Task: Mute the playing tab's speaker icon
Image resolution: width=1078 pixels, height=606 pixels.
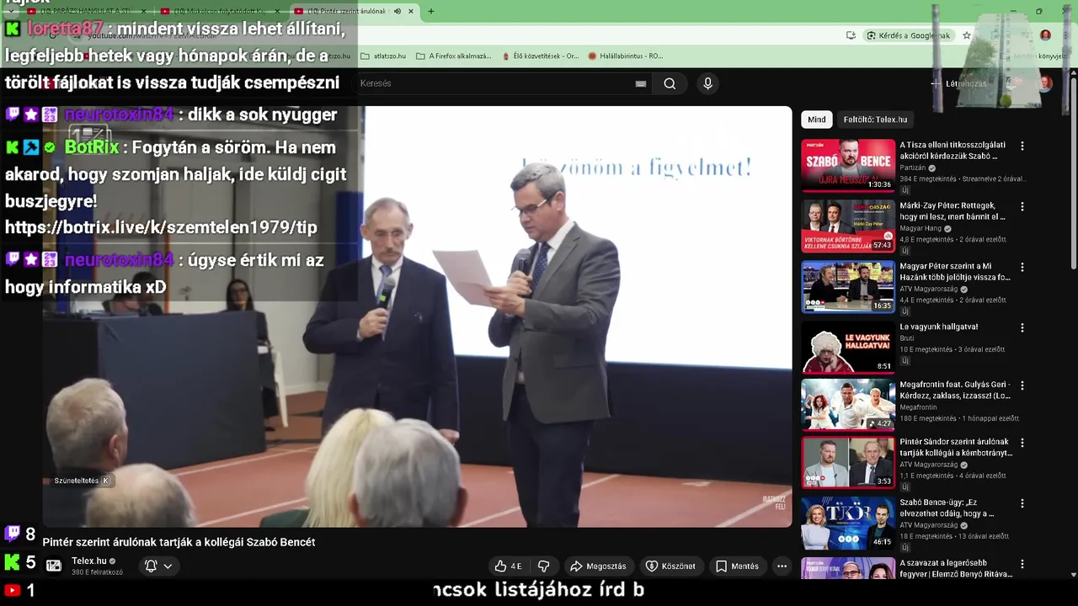Action: 398,11
